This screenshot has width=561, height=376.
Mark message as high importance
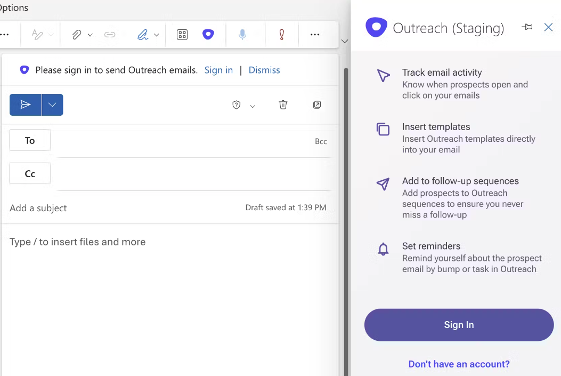pyautogui.click(x=281, y=35)
